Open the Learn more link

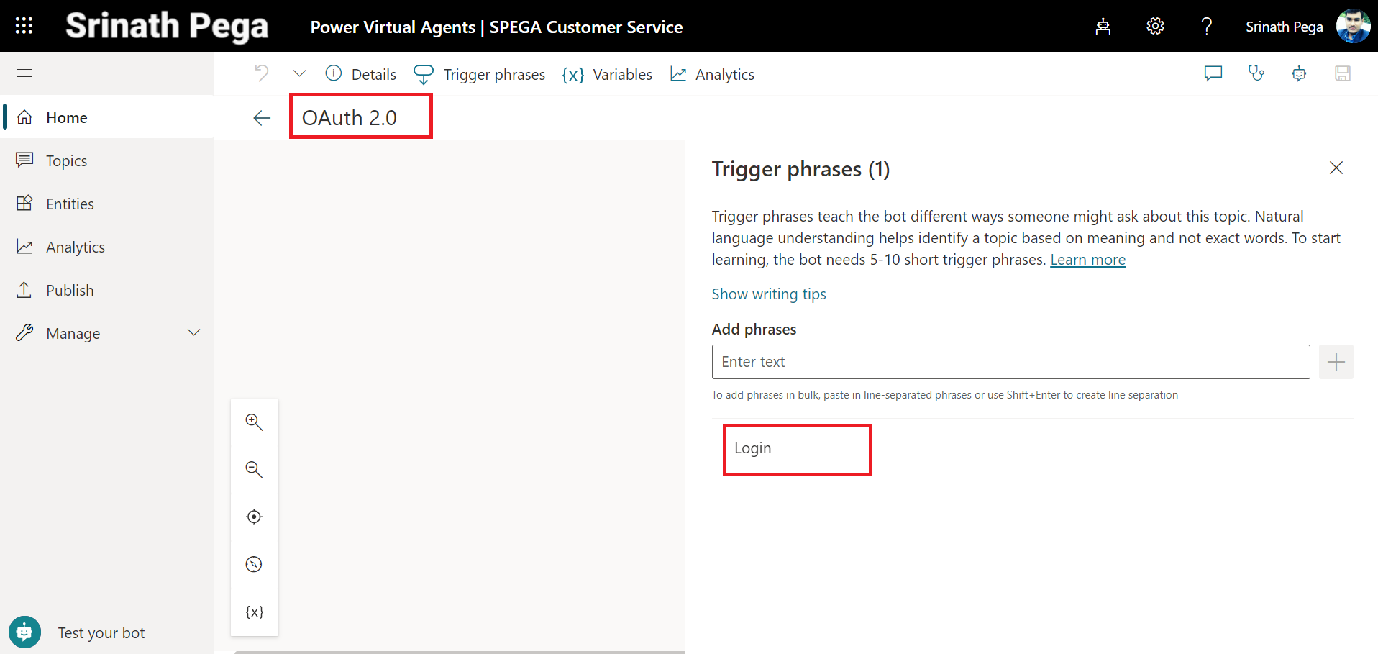[x=1087, y=260]
